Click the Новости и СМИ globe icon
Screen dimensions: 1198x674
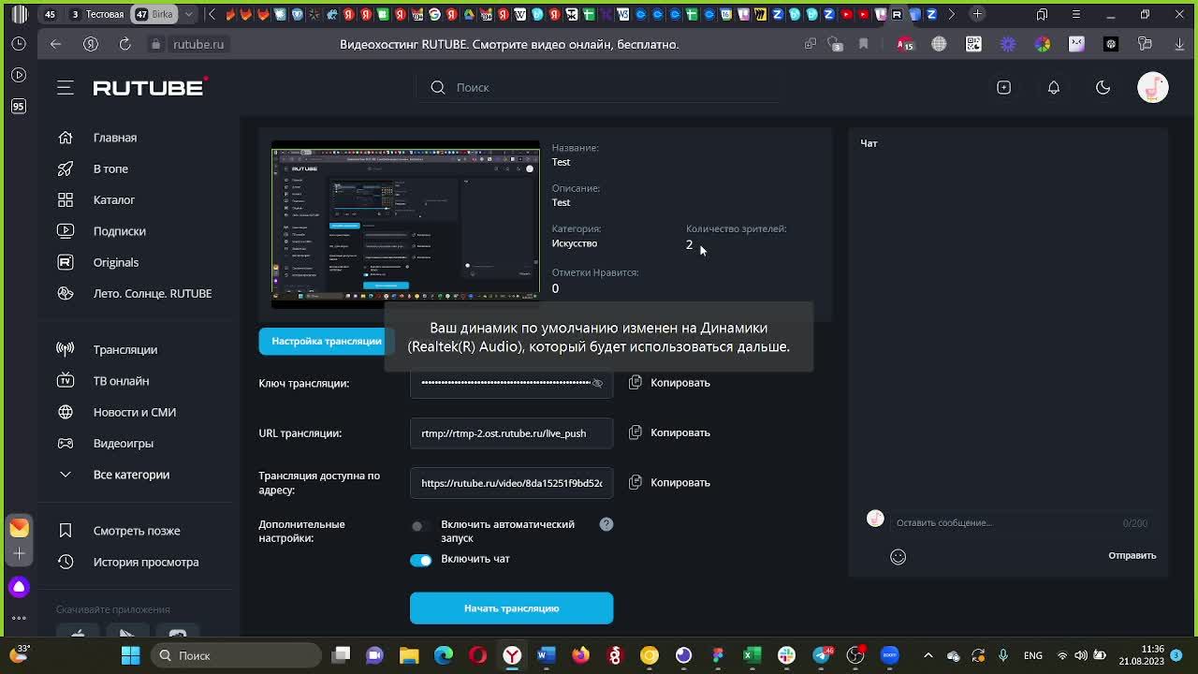tap(66, 412)
